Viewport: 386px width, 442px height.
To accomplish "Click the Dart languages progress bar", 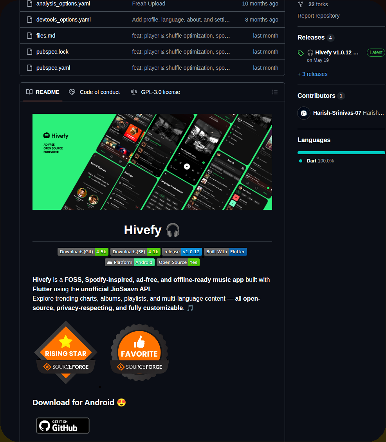I will pos(341,153).
